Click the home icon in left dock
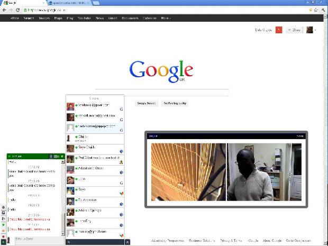 click(x=3, y=207)
